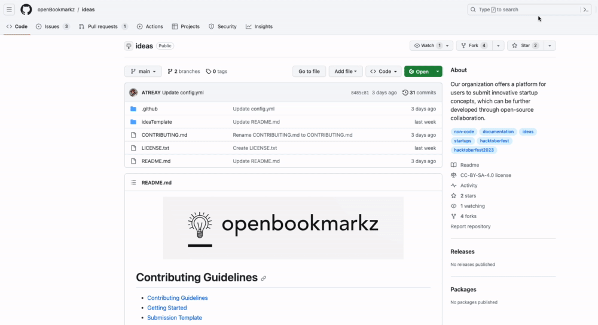View the 2 branches link
Viewport: 598px width, 325px height.
[184, 71]
